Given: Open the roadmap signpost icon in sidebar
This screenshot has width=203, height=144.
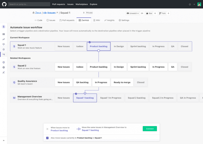Looking at the screenshot, I should tap(4, 44).
